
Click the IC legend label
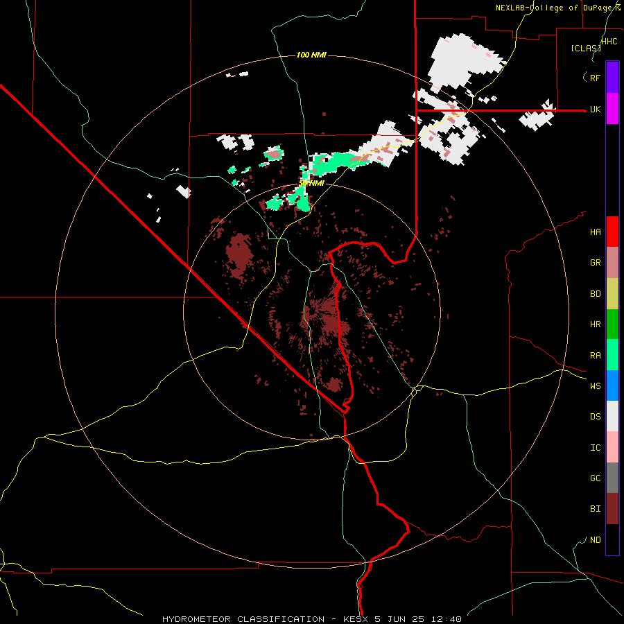pyautogui.click(x=595, y=448)
